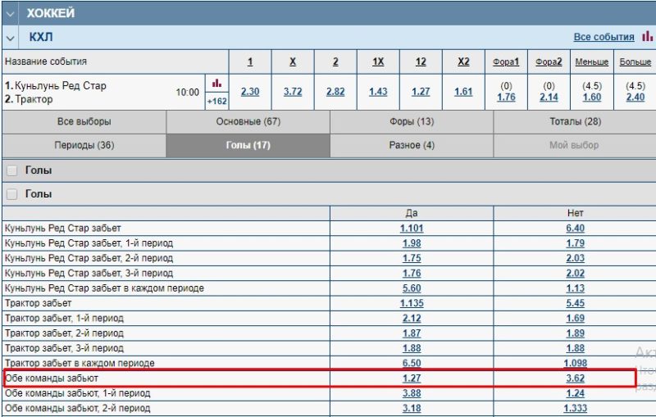
Task: Switch to the Основные (67) tab
Action: pyautogui.click(x=248, y=121)
